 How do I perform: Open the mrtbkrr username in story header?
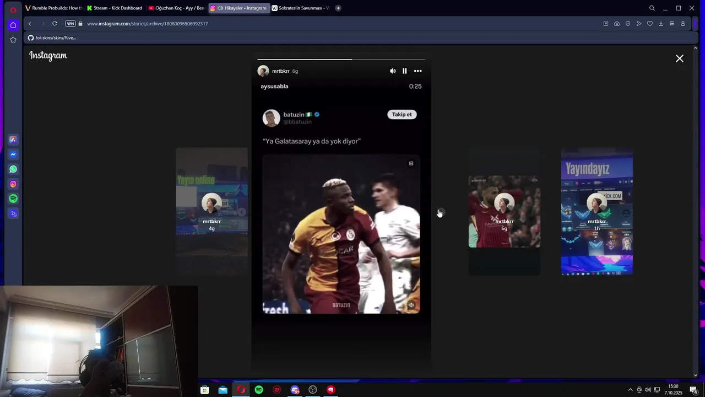[281, 71]
